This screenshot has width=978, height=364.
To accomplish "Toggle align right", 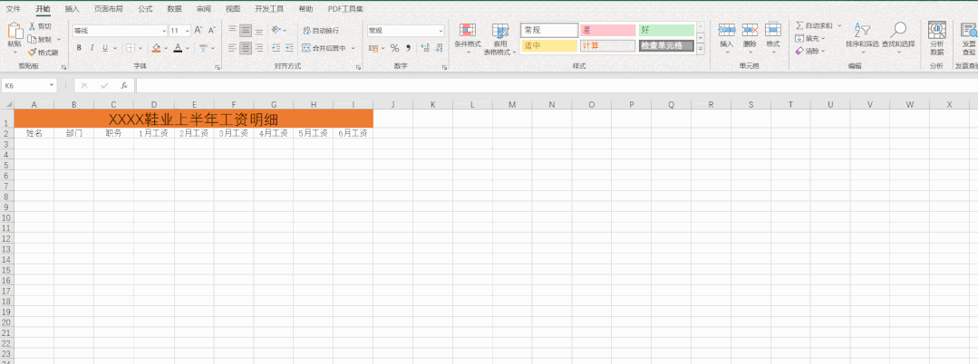I will coord(259,48).
